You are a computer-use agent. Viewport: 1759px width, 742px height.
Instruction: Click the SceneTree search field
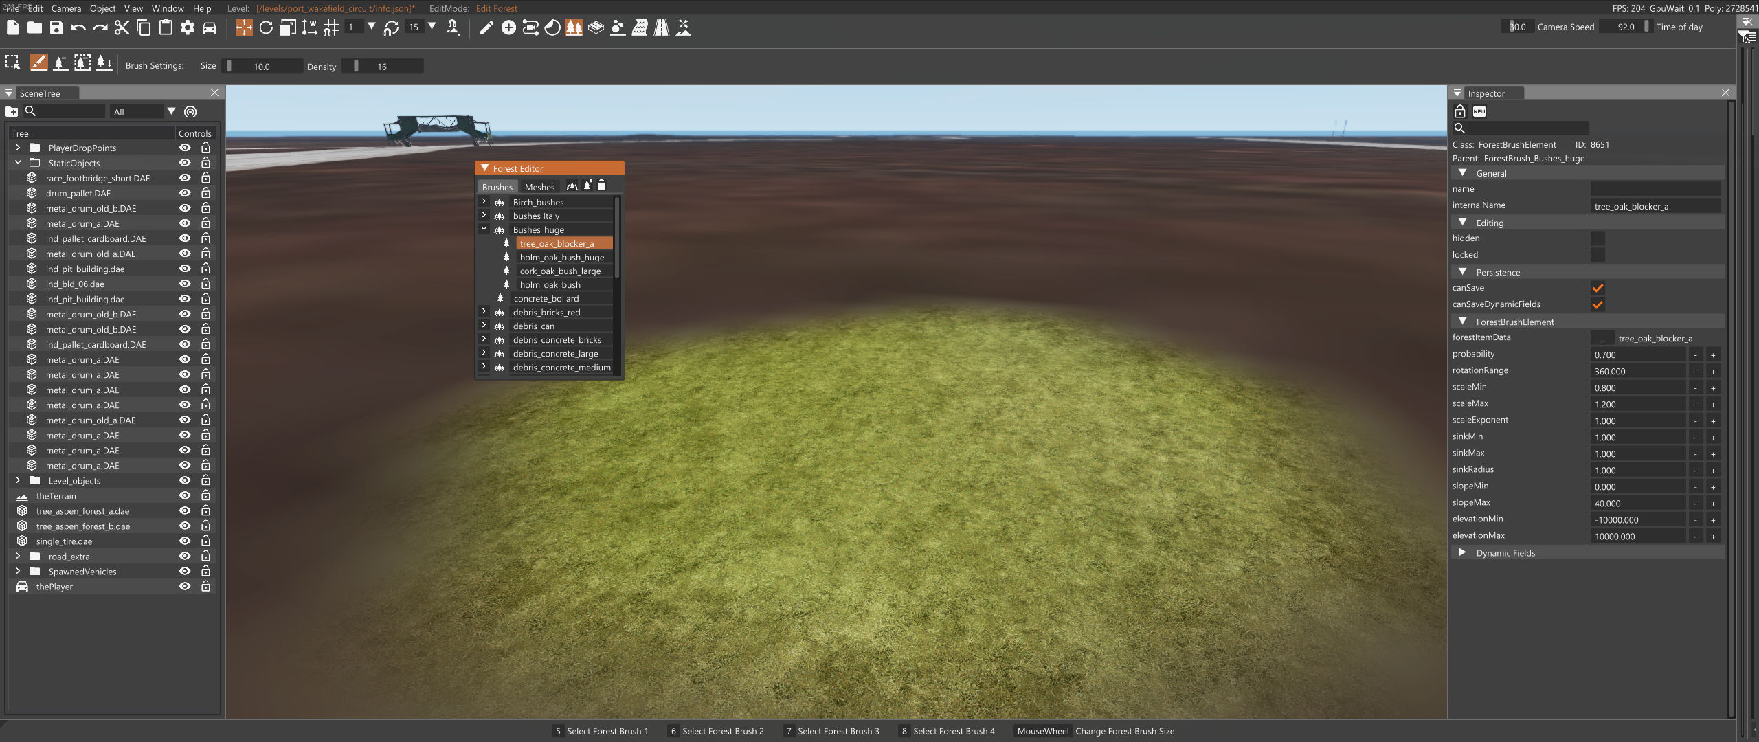[x=70, y=111]
